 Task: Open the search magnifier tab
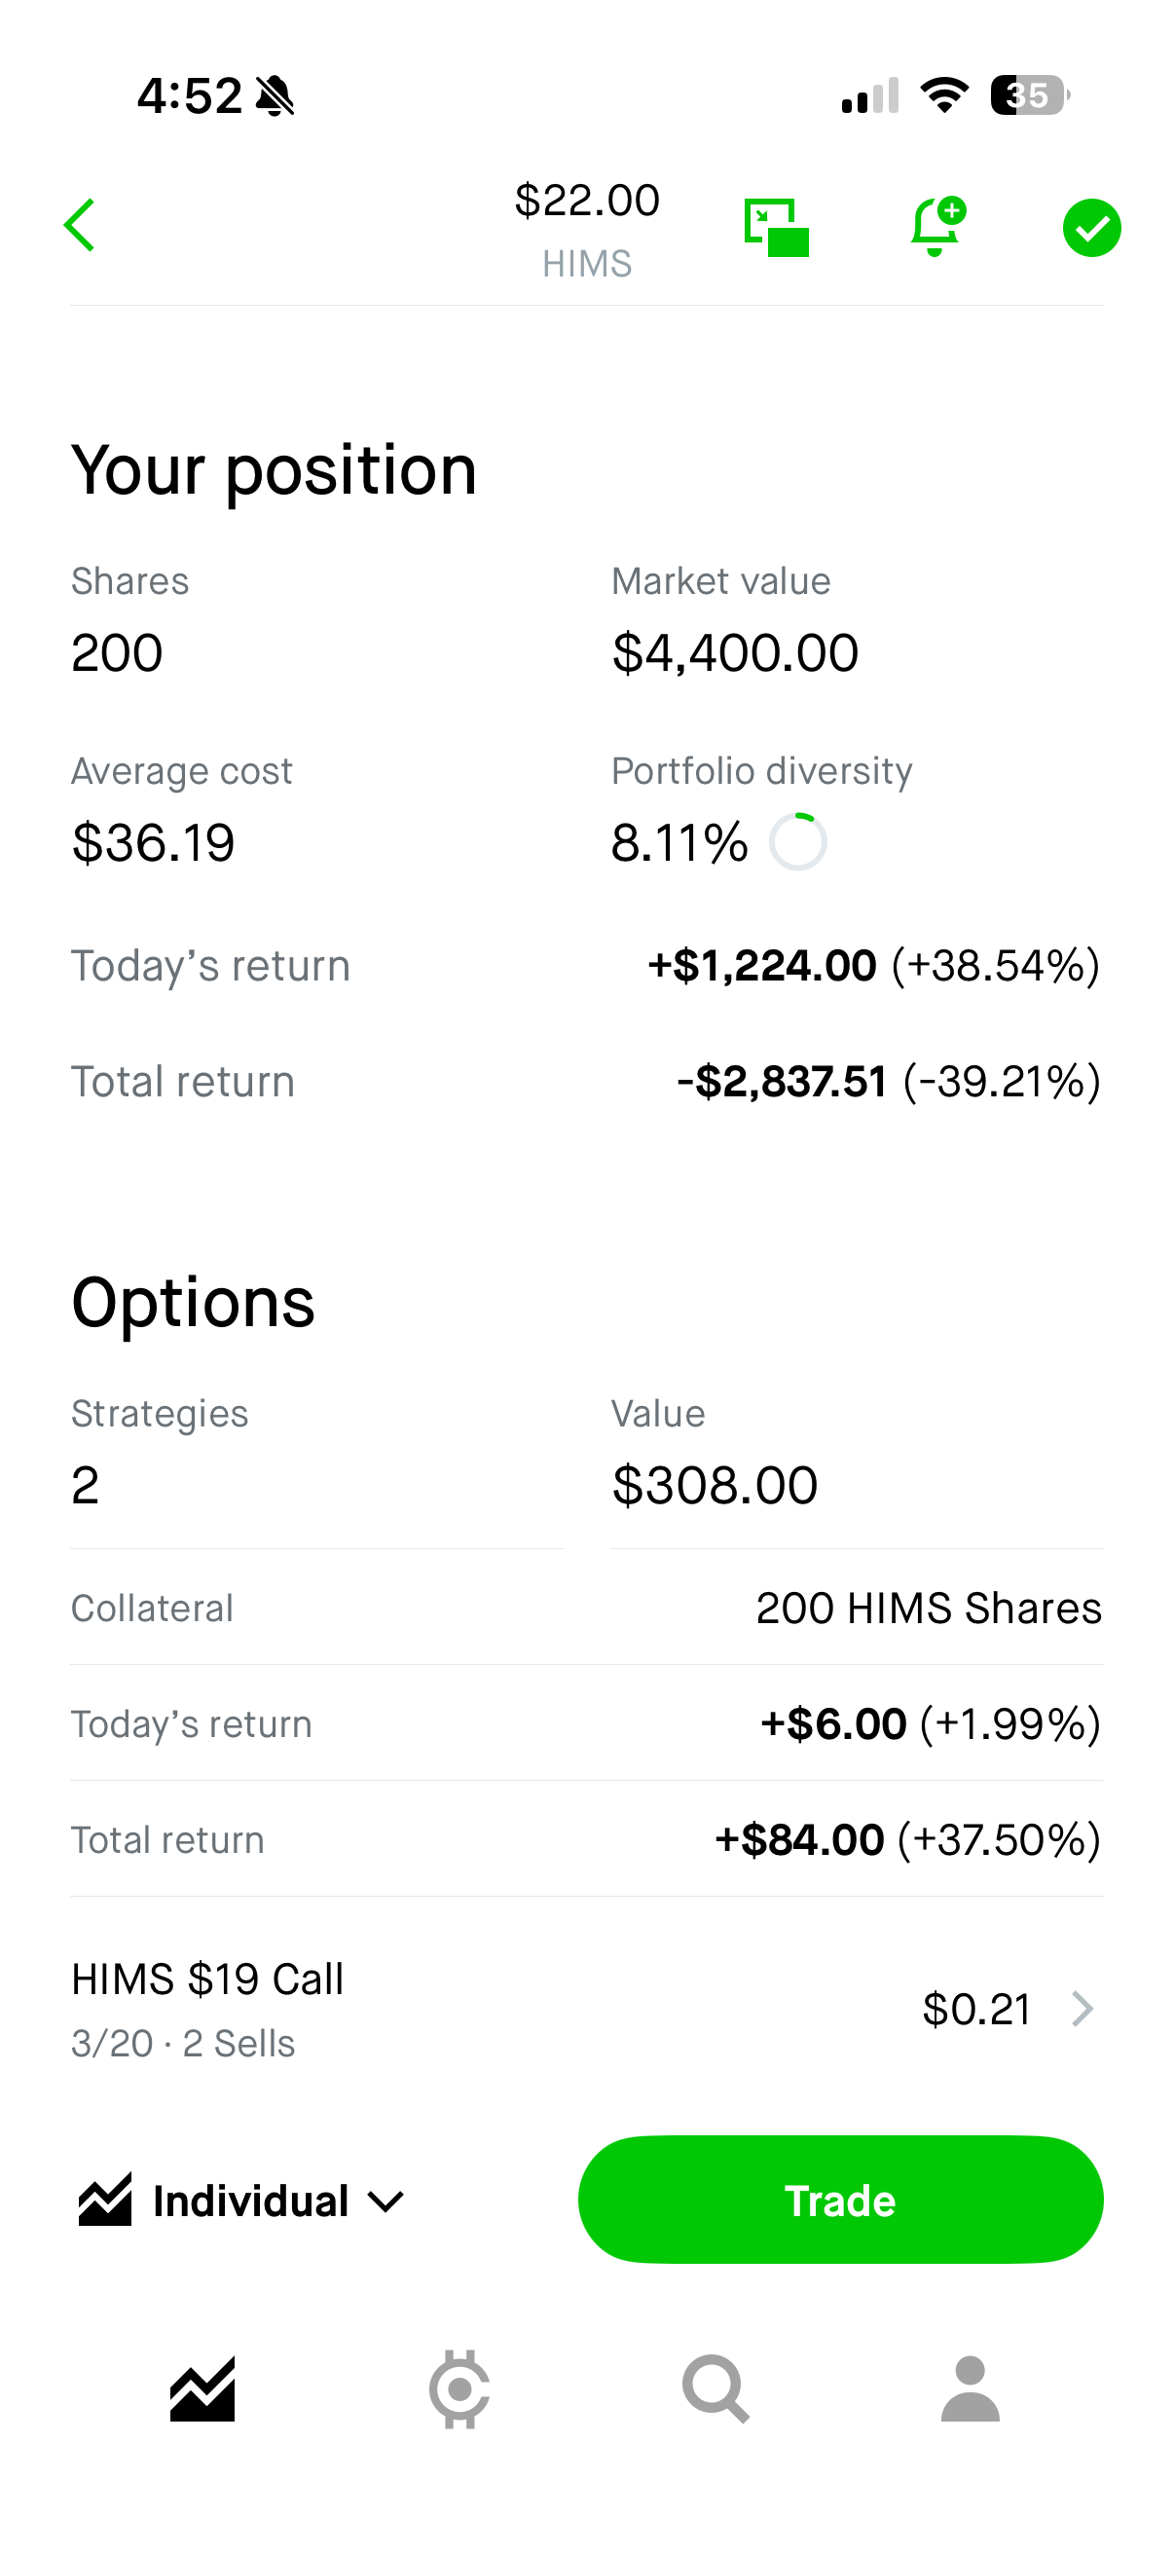[715, 2389]
